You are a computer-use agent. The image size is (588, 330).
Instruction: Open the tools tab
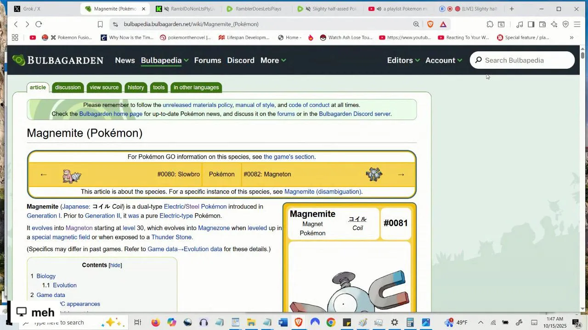(158, 88)
